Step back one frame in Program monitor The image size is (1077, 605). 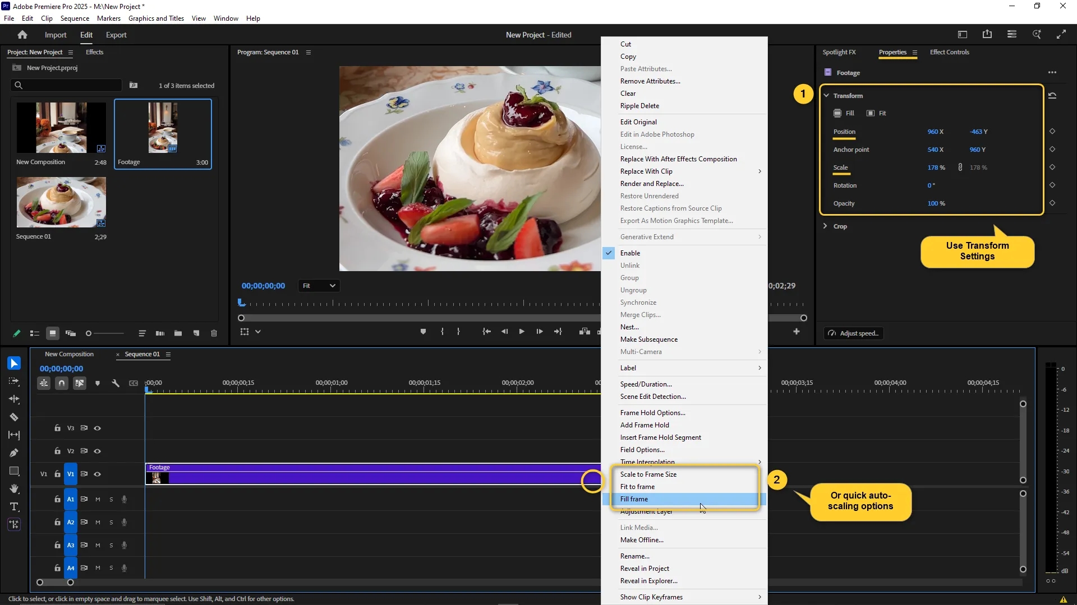click(x=504, y=332)
